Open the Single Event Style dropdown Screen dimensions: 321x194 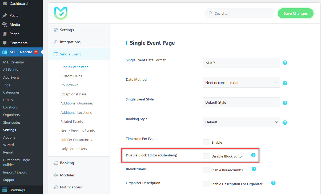242,102
